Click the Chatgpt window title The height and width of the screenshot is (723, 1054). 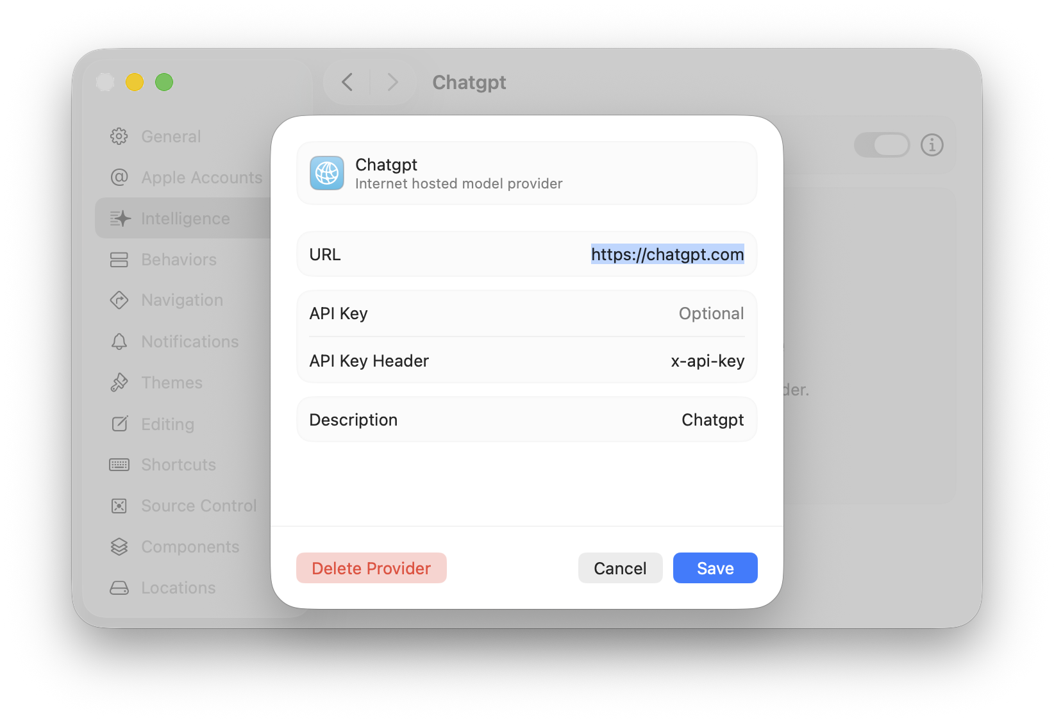469,83
